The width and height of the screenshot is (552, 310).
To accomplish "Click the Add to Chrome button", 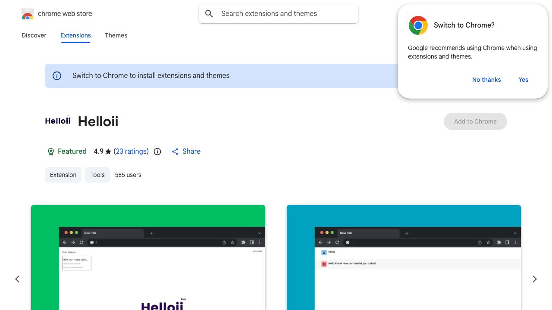I will tap(475, 121).
